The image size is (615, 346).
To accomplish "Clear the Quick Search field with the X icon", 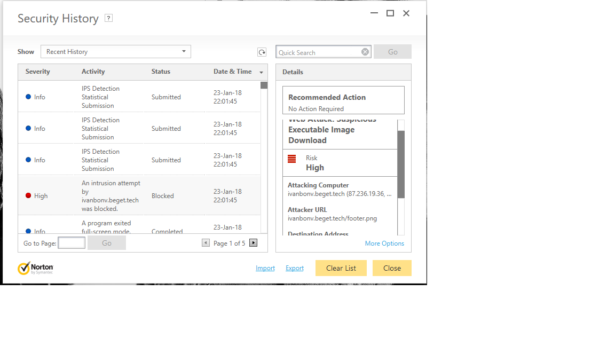I will tap(365, 52).
